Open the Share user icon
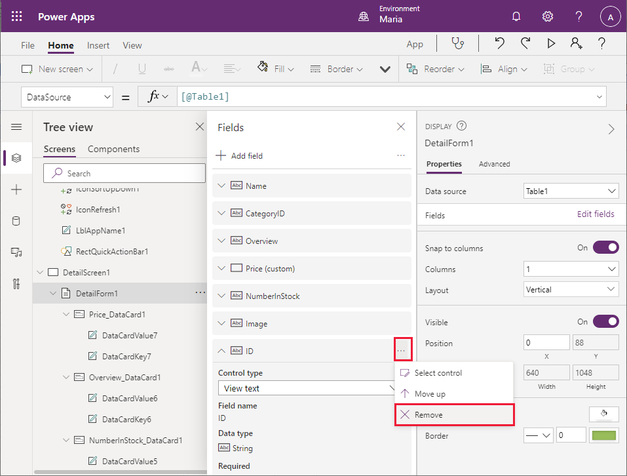 (576, 44)
